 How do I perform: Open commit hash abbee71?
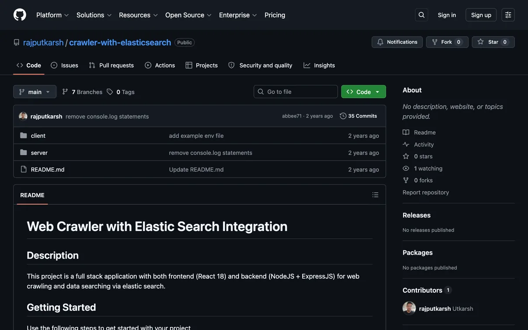[292, 116]
